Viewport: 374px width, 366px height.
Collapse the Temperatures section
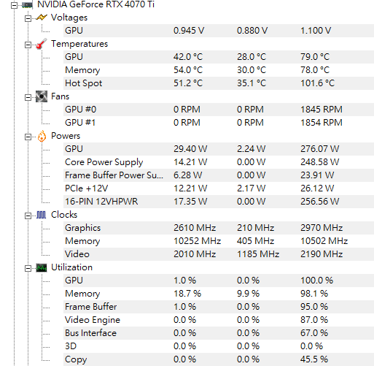pyautogui.click(x=28, y=45)
